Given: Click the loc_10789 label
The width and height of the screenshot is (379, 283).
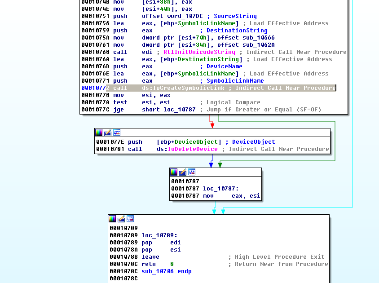Looking at the screenshot, I should (159, 235).
